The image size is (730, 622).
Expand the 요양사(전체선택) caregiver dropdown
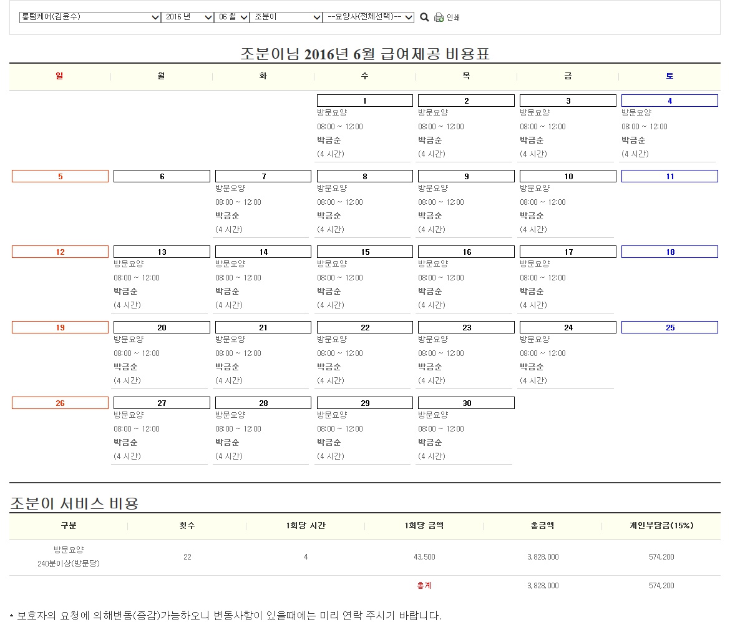pyautogui.click(x=368, y=17)
